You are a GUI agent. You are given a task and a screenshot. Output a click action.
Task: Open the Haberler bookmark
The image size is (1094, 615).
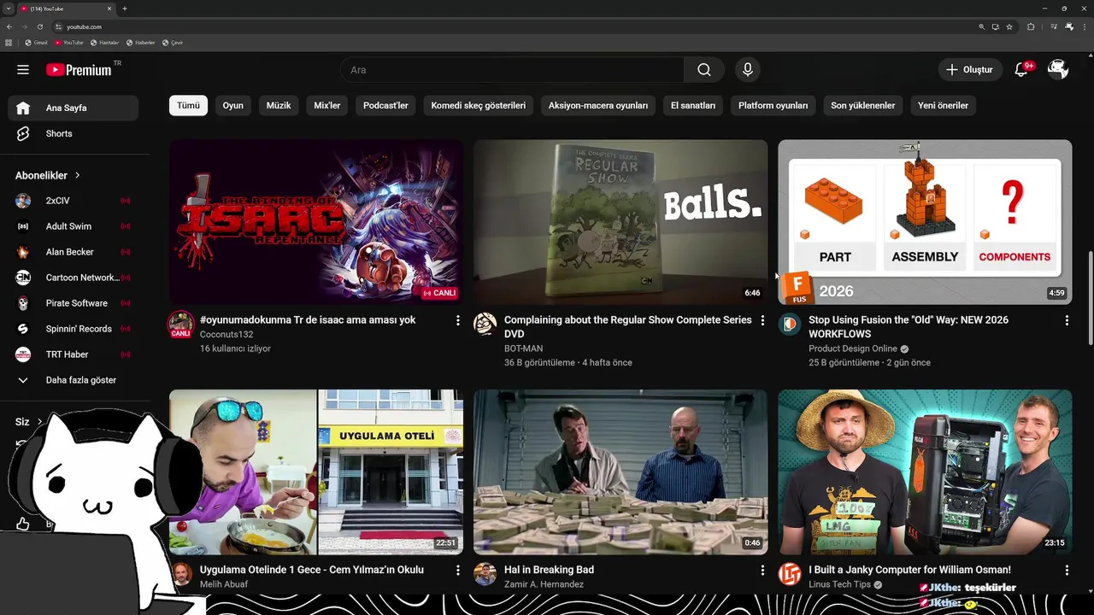pos(140,43)
